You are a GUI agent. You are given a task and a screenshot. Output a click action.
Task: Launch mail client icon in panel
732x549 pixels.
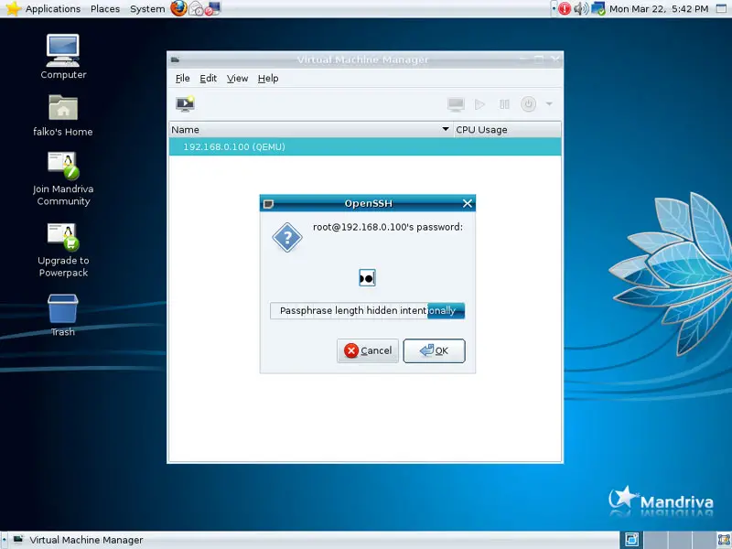pyautogui.click(x=196, y=8)
